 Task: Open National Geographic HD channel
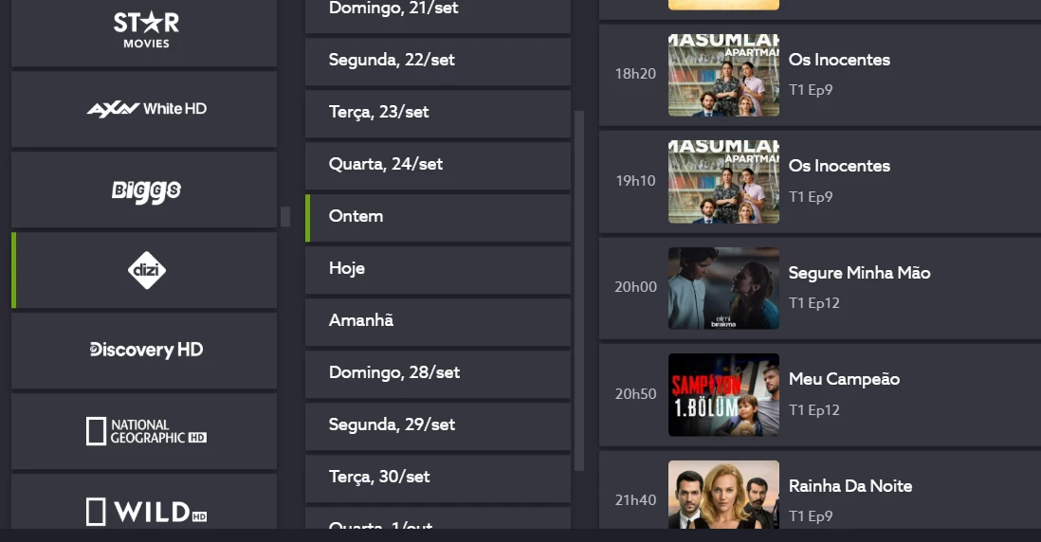pos(144,431)
